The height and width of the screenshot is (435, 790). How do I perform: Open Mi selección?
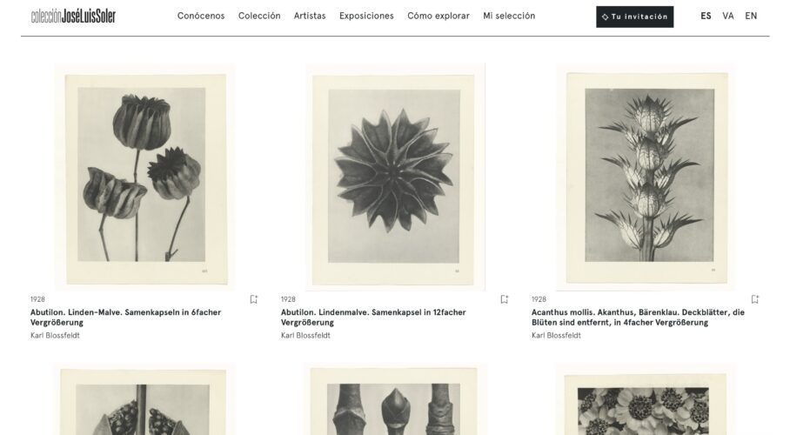pos(509,17)
